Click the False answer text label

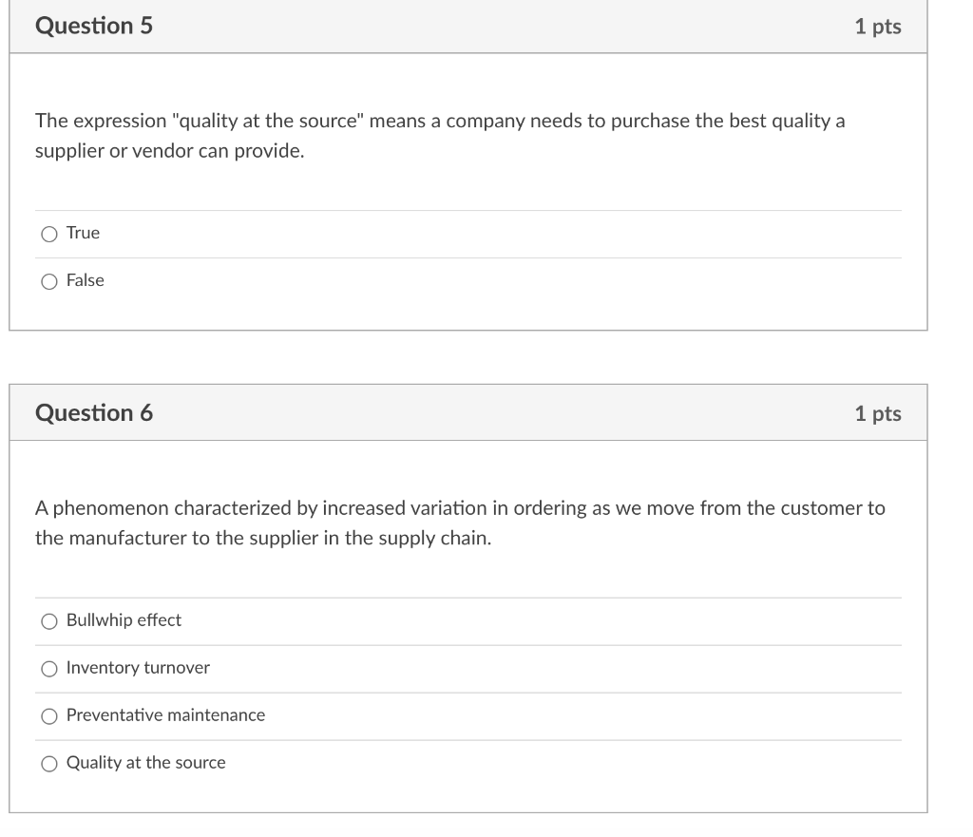[85, 280]
